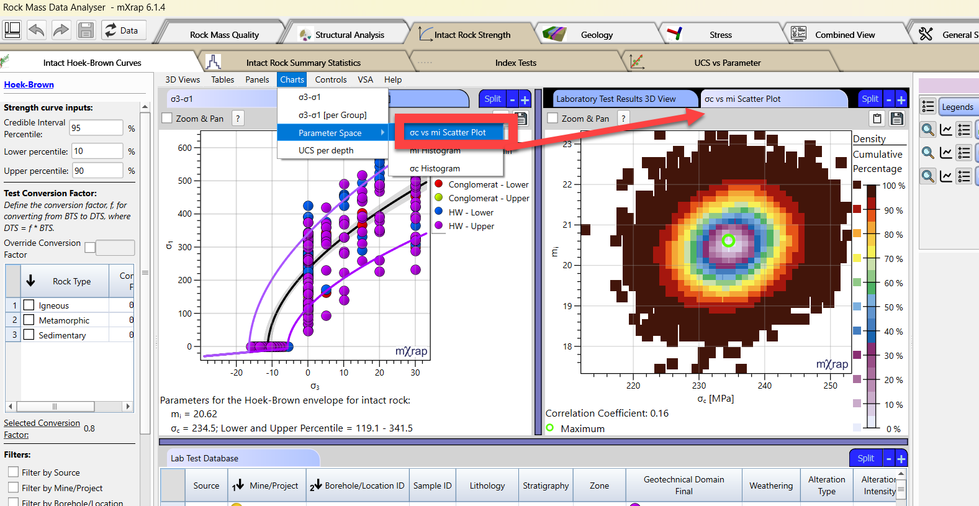Click the first magnifier icon beside Legends

[928, 129]
